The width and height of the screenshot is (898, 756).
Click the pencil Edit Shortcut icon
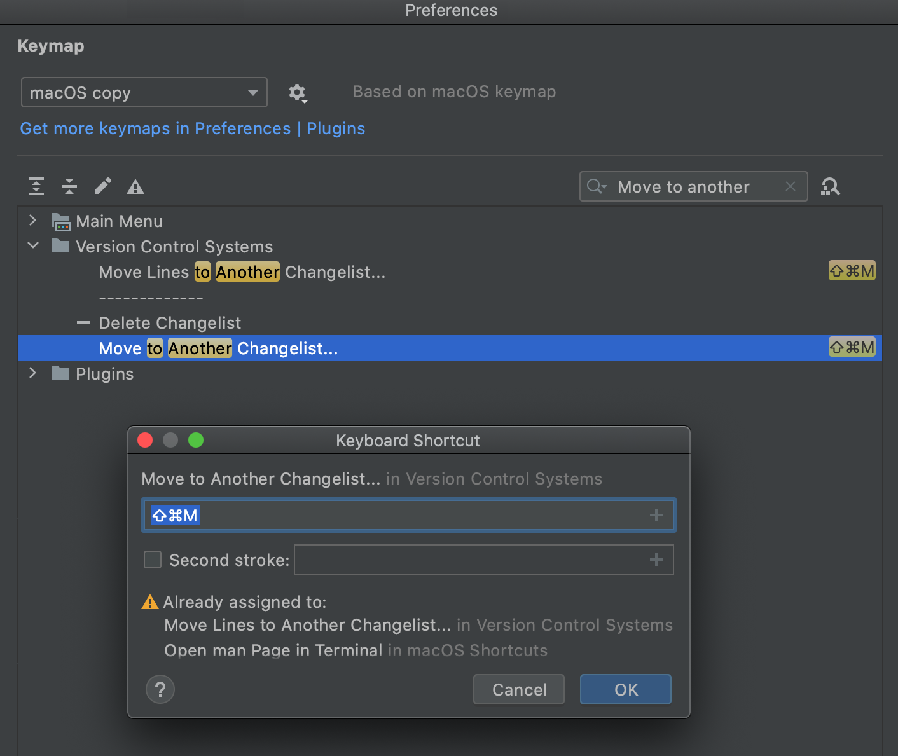point(102,186)
